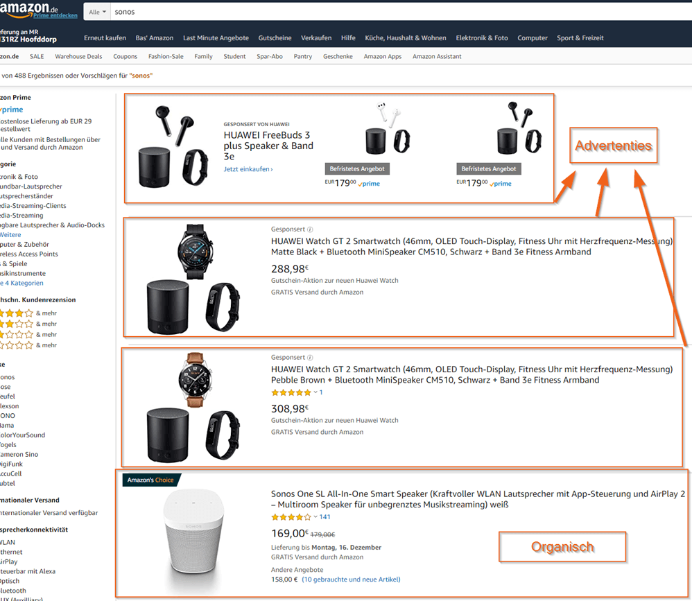
Task: Open Fashion-Sale link
Action: click(x=166, y=56)
